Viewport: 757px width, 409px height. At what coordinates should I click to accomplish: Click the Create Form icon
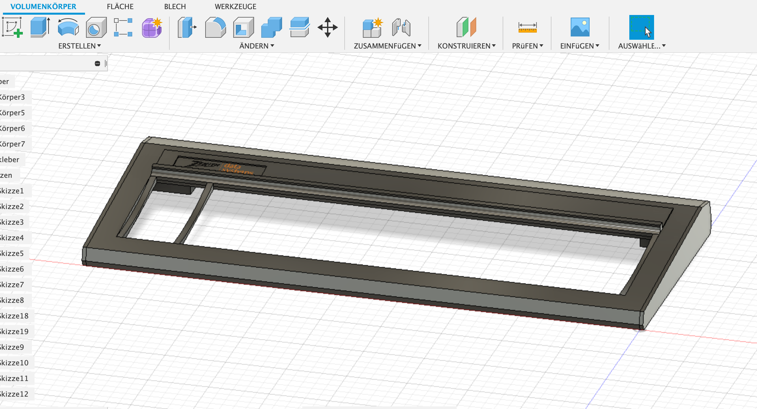click(151, 27)
